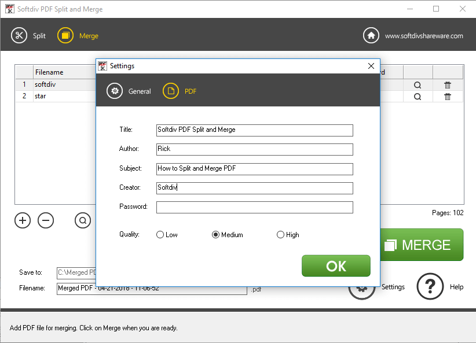The width and height of the screenshot is (476, 343).
Task: Close the Settings dialog
Action: [x=371, y=66]
